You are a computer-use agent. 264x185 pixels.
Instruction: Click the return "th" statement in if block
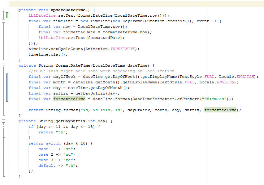click(53, 132)
